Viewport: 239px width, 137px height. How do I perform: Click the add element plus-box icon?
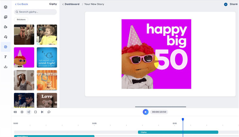tap(22, 112)
